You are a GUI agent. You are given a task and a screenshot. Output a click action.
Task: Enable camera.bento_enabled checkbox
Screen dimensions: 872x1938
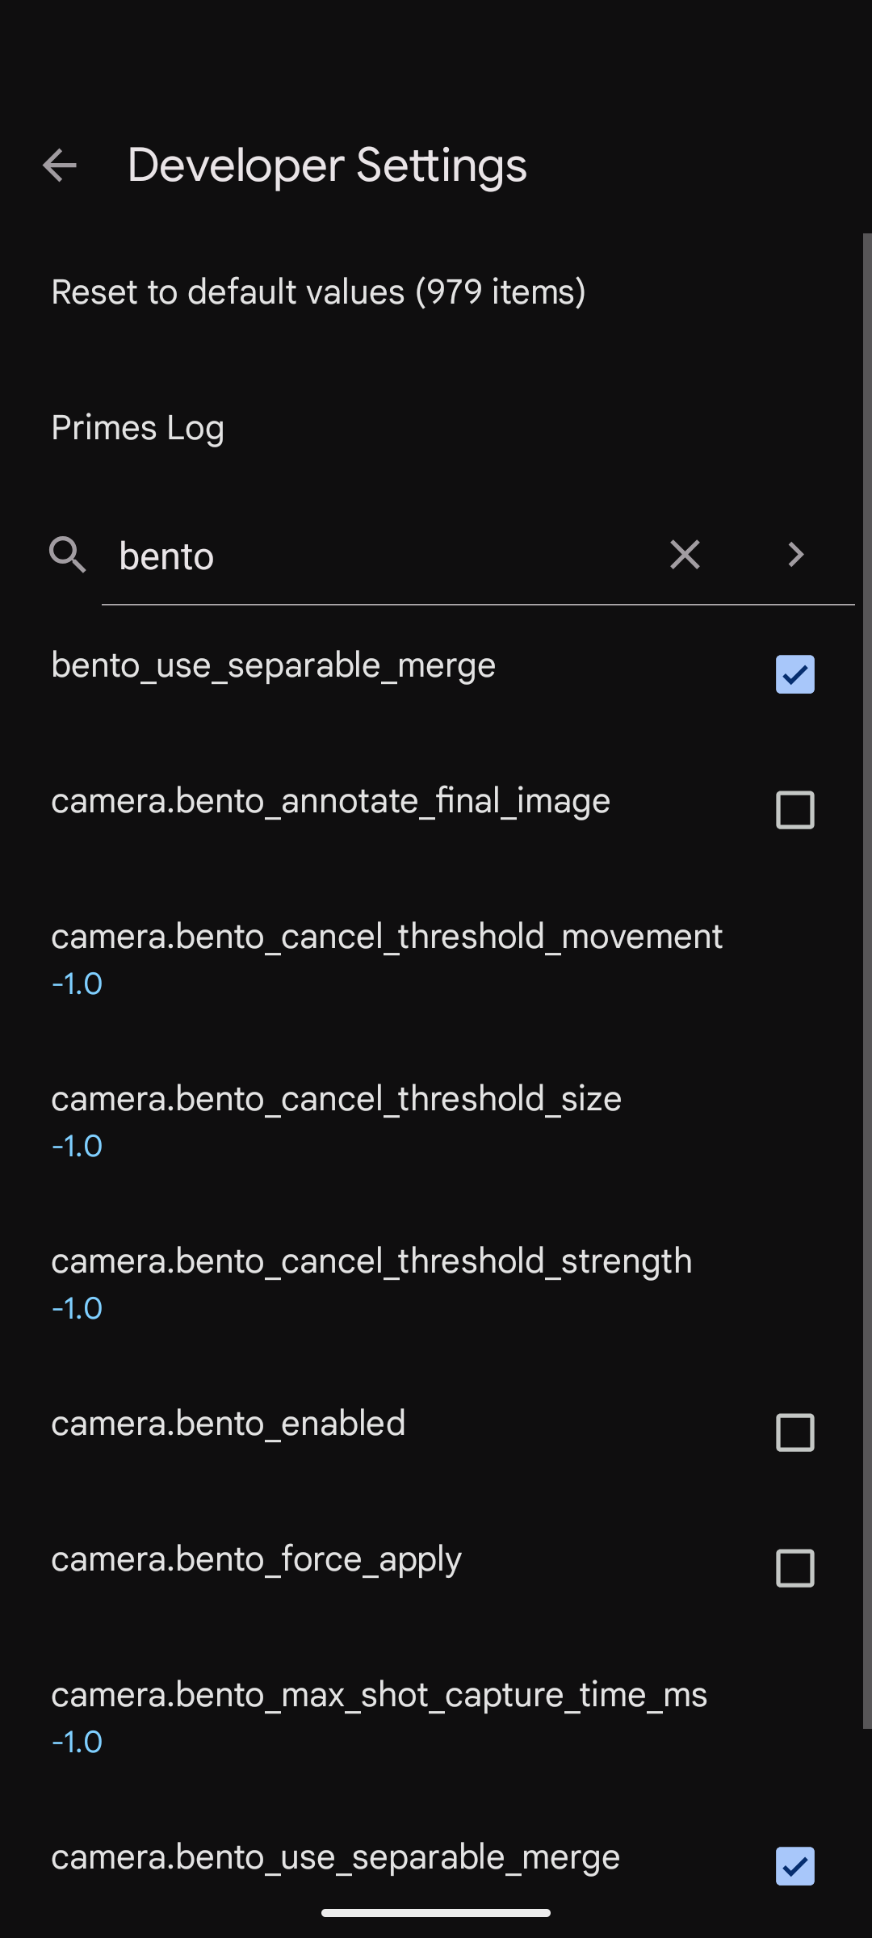795,1433
